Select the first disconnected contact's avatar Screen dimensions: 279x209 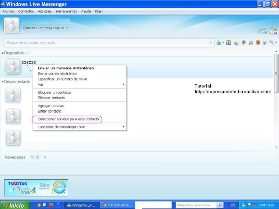pyautogui.click(x=13, y=95)
